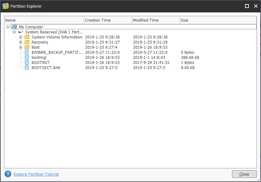
Task: Click the 0 Bytes size value
Action: tap(187, 52)
